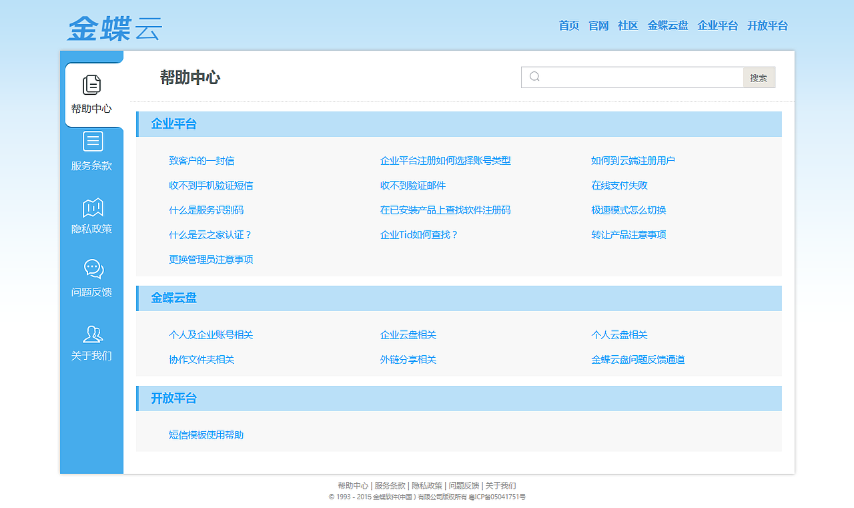Open 外链分享相关 topic
This screenshot has height=508, width=854.
[408, 360]
